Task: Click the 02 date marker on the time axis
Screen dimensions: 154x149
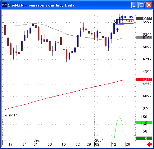Action: (x=97, y=144)
